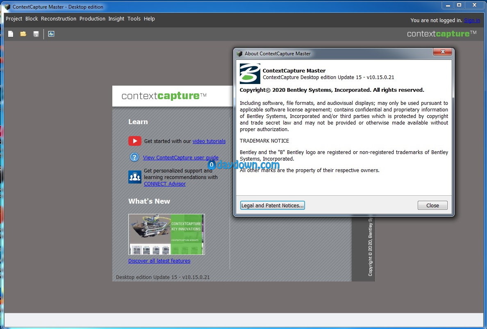
Task: Open the job queue monitor icon
Action: tap(51, 34)
